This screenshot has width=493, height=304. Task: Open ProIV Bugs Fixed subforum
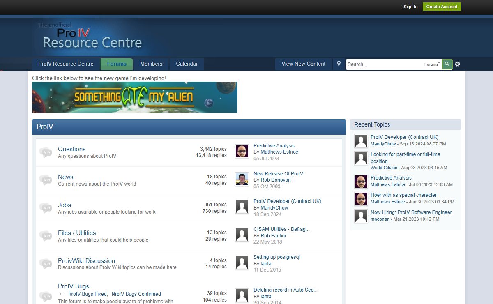pos(88,294)
